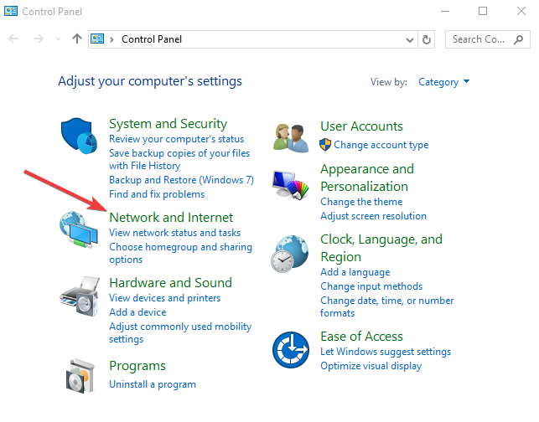
Task: Open Backup and Restore (Windows 7)
Action: (181, 180)
